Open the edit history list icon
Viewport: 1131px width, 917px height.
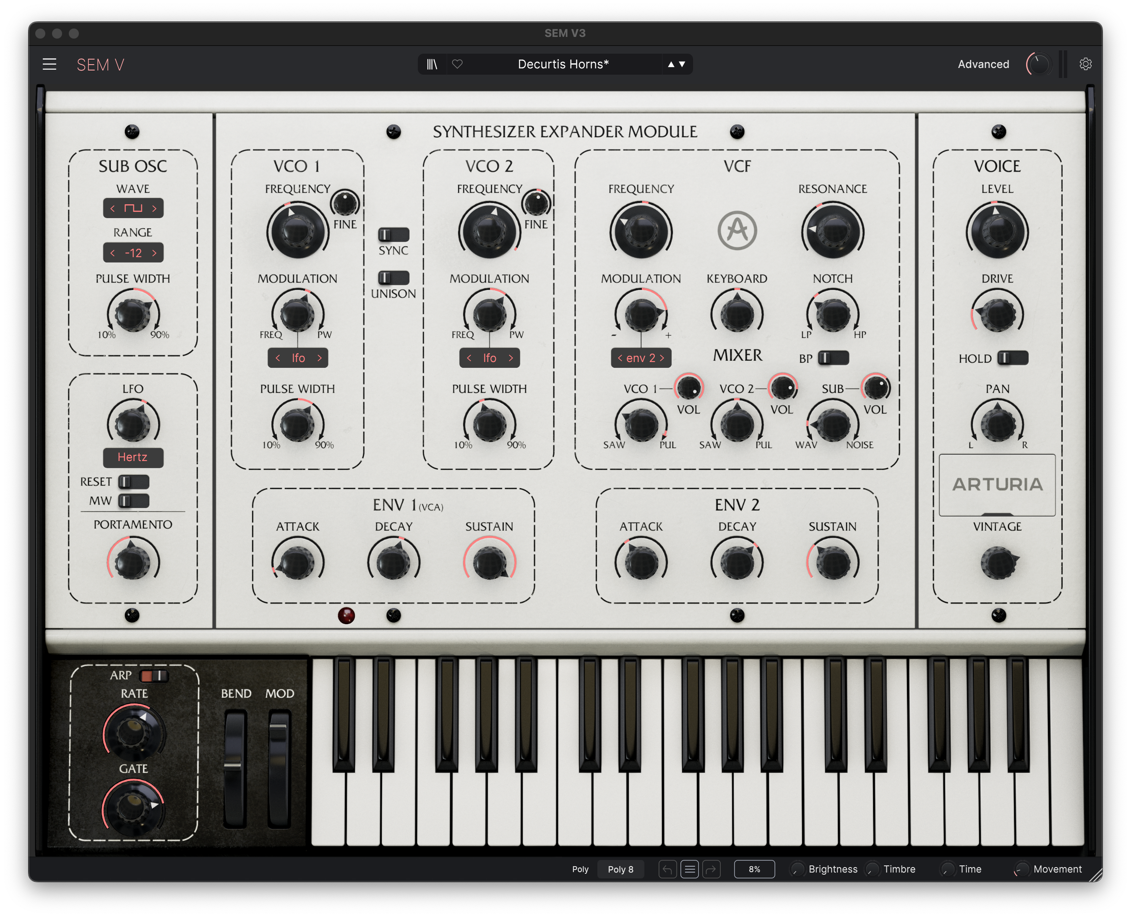[690, 869]
